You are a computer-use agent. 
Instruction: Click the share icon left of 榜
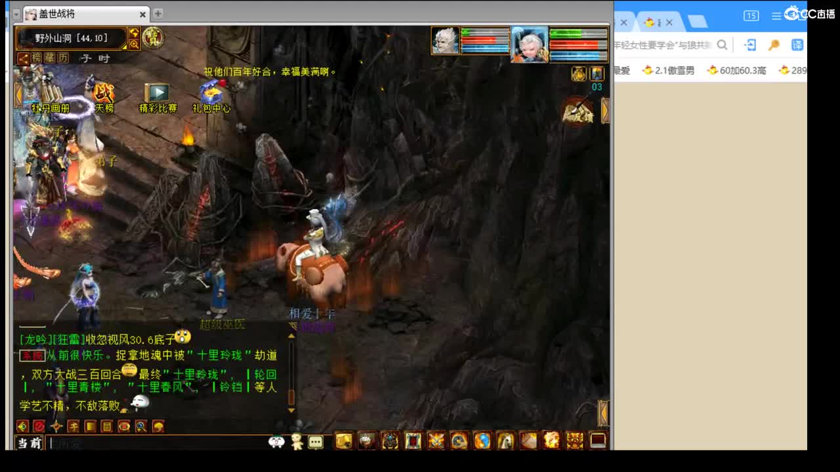[22, 58]
